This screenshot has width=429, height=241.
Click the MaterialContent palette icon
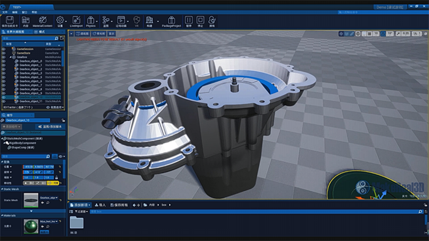(42, 20)
